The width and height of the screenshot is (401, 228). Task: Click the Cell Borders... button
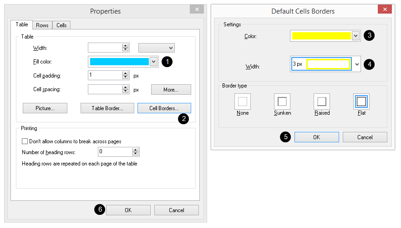pos(164,108)
